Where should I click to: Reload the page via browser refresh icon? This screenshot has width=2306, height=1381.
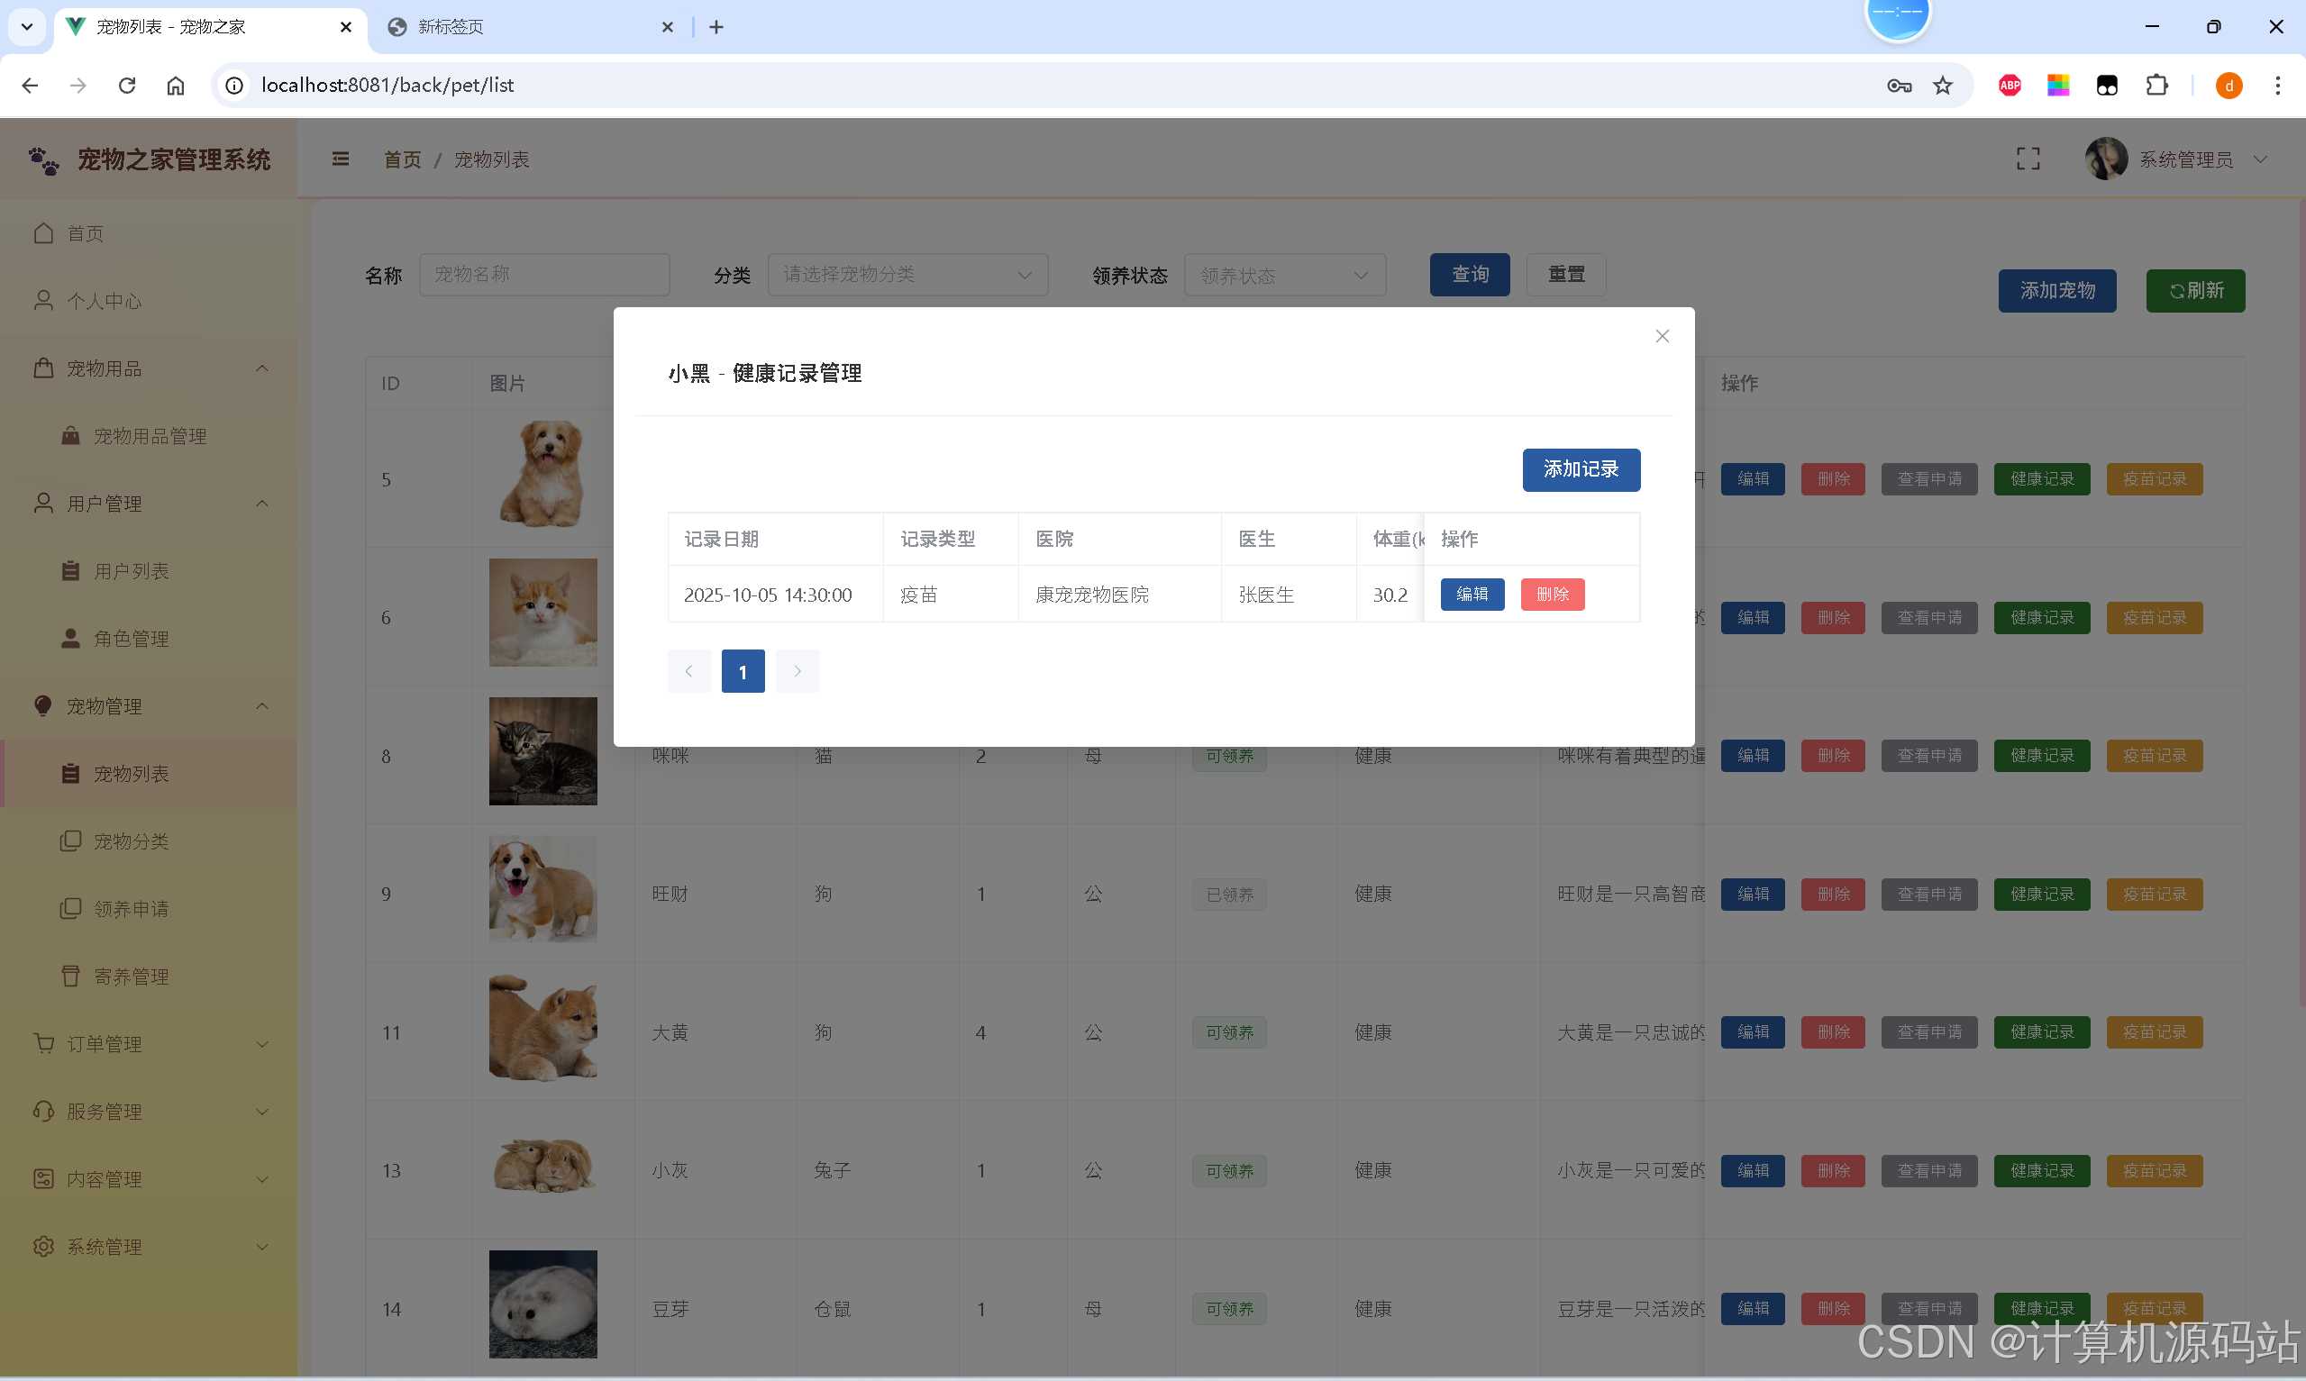pyautogui.click(x=126, y=86)
